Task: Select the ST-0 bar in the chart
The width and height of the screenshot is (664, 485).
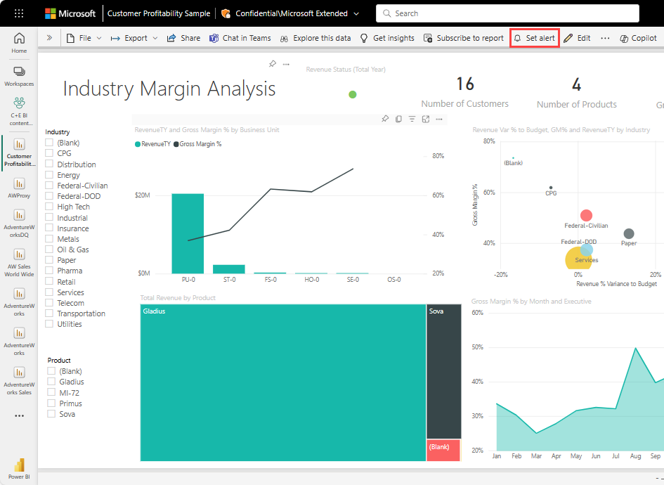Action: (228, 269)
